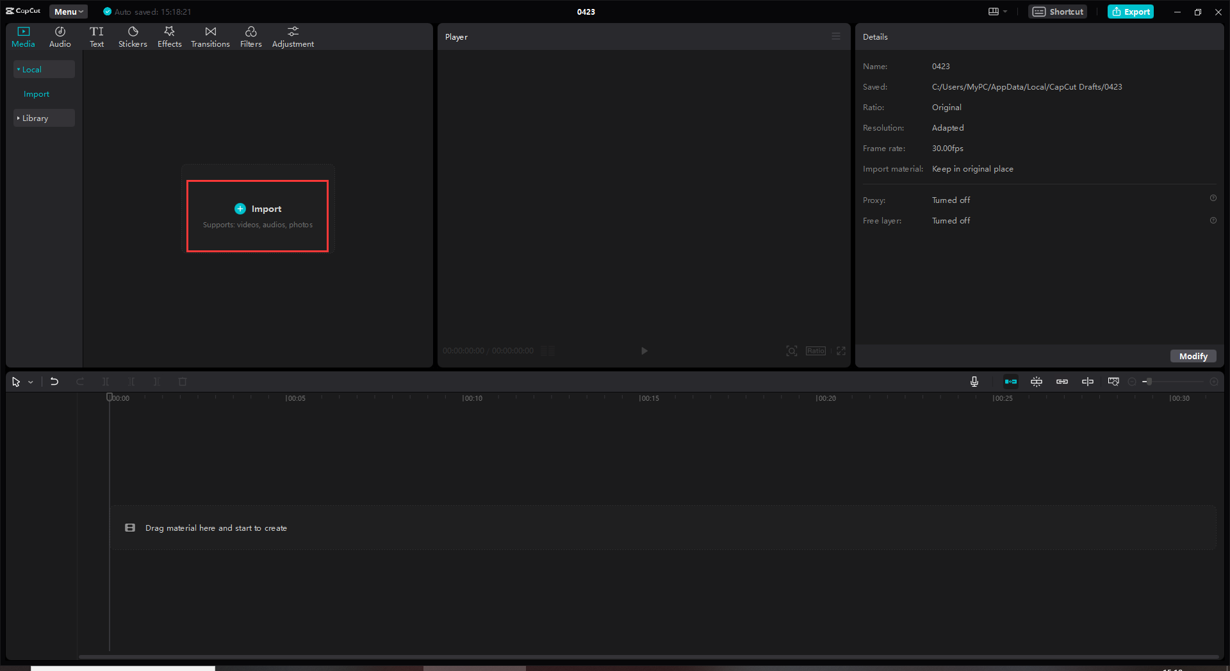Toggle main track magnetism
The height and width of the screenshot is (671, 1230).
(x=1011, y=381)
